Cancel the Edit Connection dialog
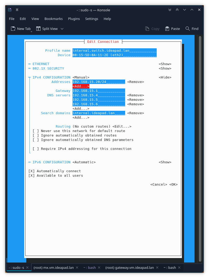 point(159,184)
